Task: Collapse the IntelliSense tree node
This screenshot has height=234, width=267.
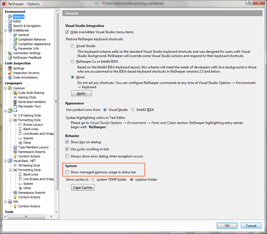Action: point(5,31)
